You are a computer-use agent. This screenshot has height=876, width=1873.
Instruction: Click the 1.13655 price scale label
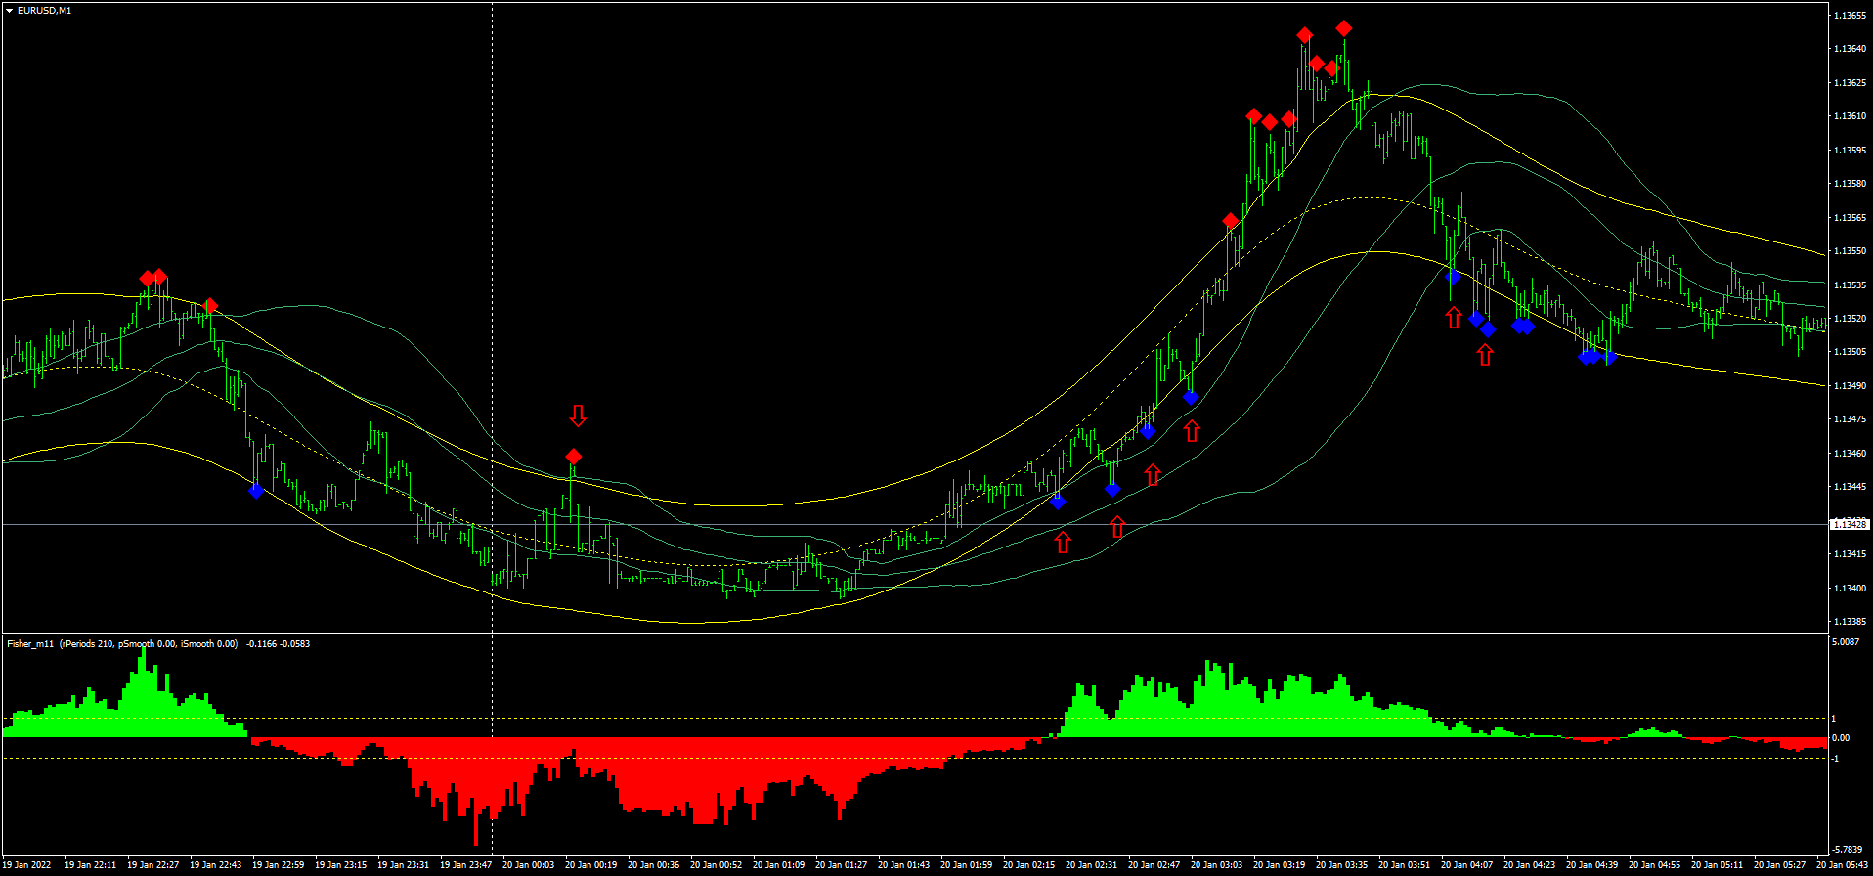[1850, 16]
